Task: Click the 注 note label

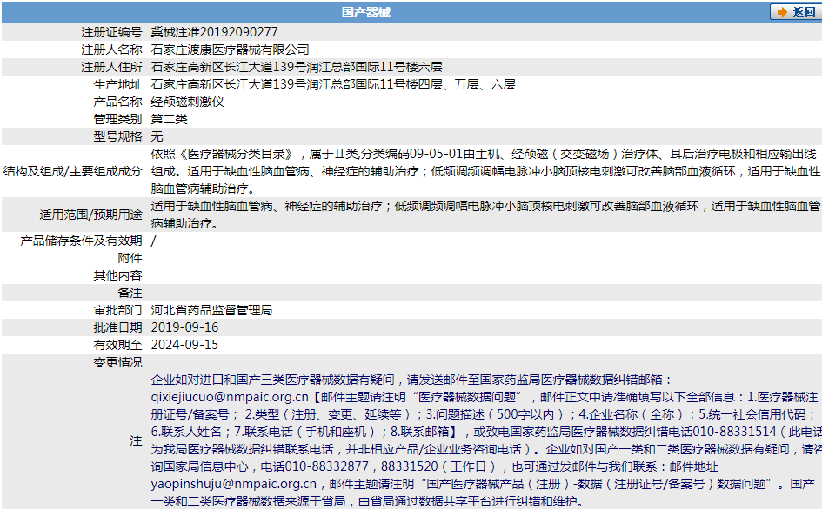Action: 136,440
